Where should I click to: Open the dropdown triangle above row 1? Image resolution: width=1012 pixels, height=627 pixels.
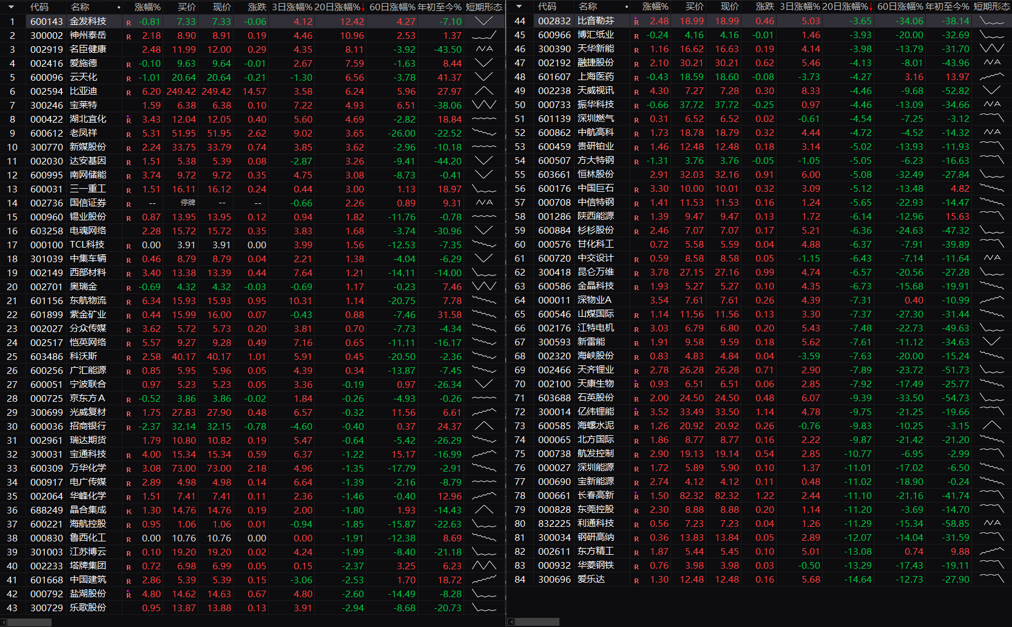pyautogui.click(x=11, y=7)
